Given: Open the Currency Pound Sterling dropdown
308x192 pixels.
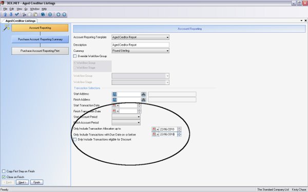Looking at the screenshot, I should click(x=167, y=51).
